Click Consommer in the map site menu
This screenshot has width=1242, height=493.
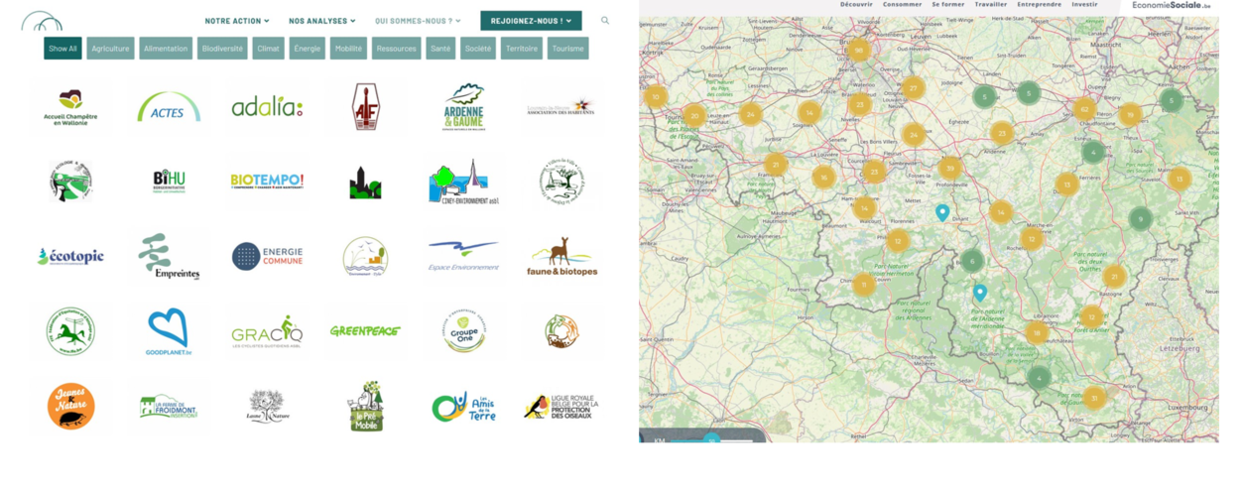[903, 5]
